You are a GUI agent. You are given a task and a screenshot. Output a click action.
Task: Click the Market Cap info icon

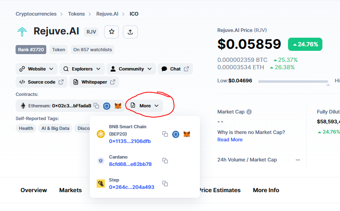tap(249, 112)
